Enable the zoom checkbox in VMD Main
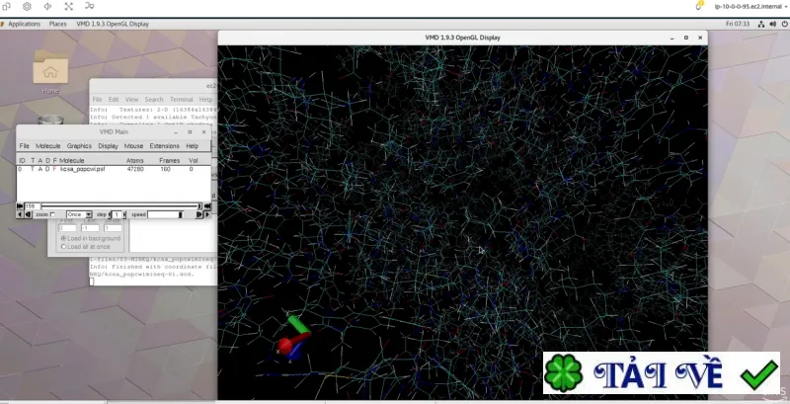The width and height of the screenshot is (790, 404). coord(52,214)
